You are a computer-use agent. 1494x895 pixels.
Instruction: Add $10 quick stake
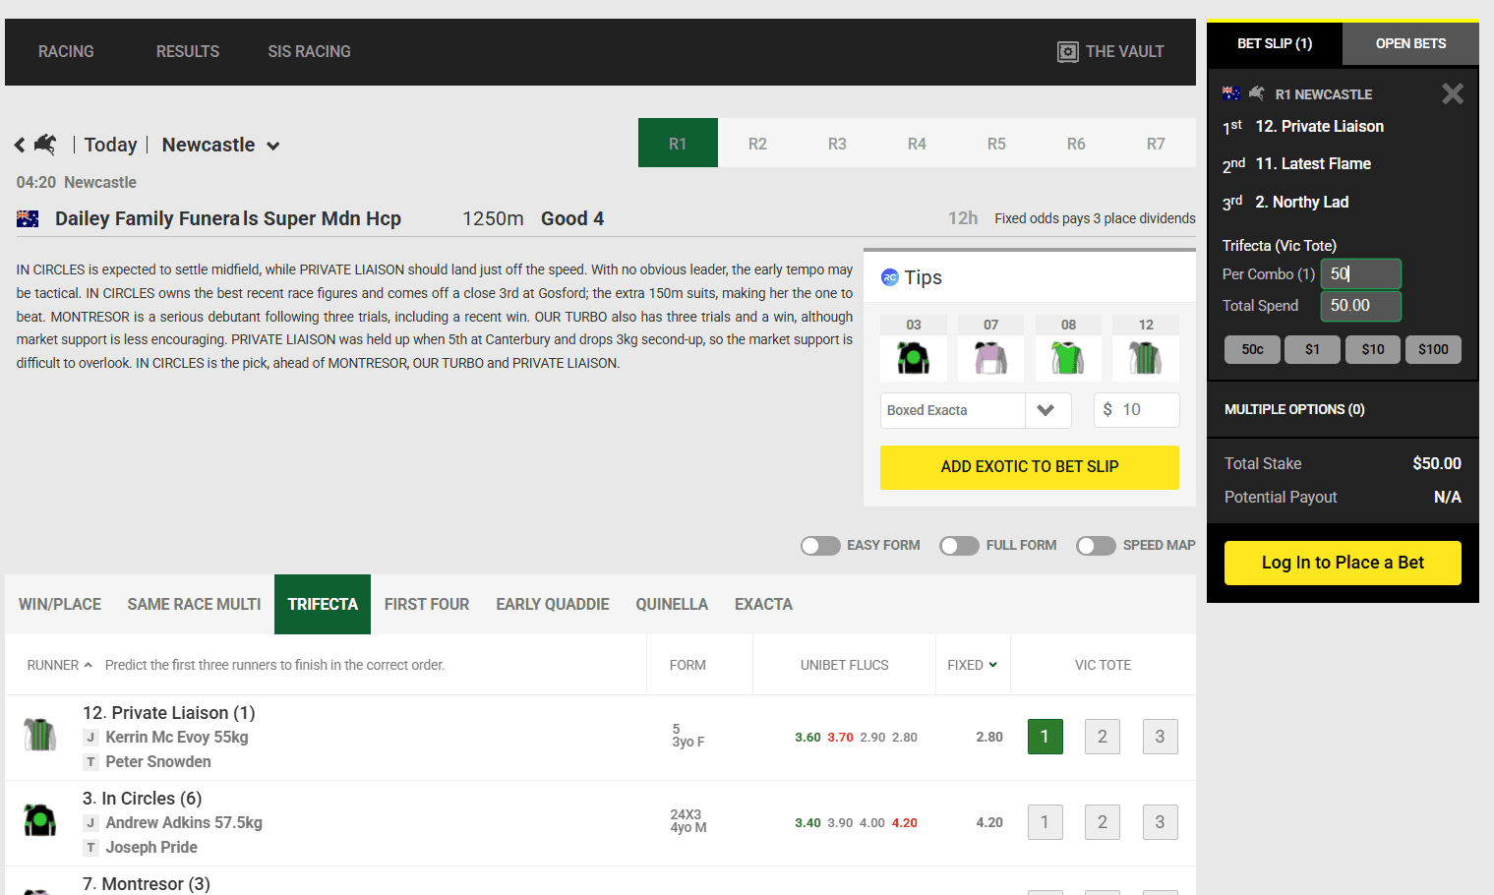pyautogui.click(x=1373, y=349)
